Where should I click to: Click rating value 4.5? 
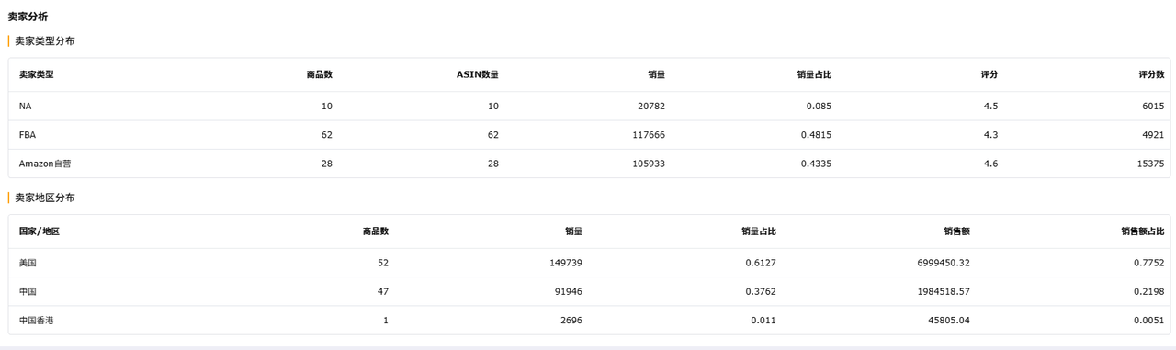pyautogui.click(x=990, y=107)
